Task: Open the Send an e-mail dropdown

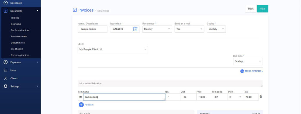Action: [x=189, y=29]
